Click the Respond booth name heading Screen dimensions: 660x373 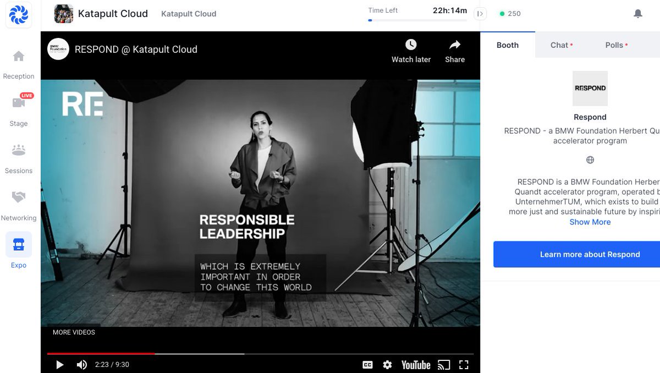point(590,117)
